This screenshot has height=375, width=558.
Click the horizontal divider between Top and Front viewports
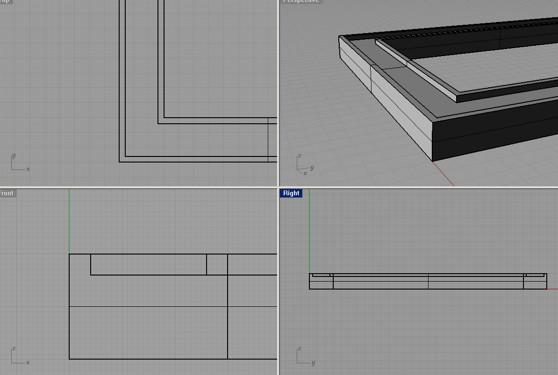point(140,187)
